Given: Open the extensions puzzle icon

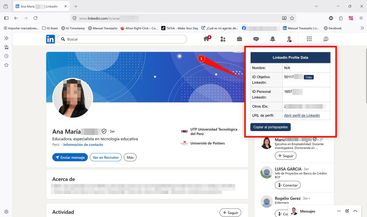Looking at the screenshot, I should click(x=341, y=18).
